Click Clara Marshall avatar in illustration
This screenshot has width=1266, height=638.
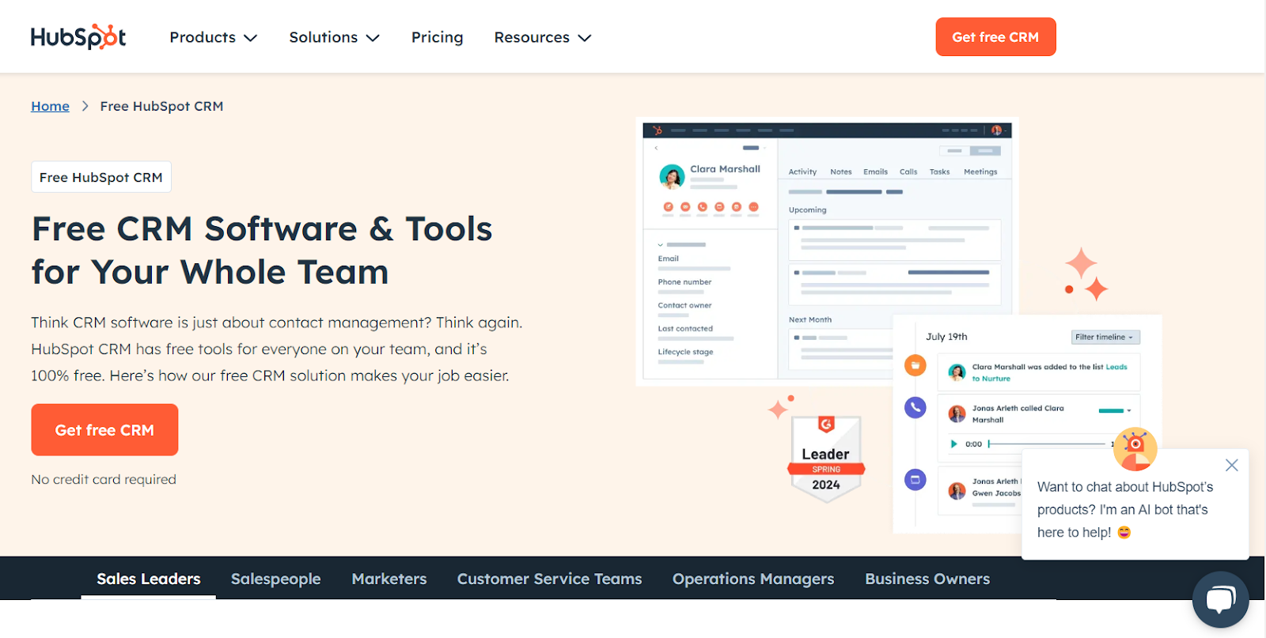coord(672,176)
